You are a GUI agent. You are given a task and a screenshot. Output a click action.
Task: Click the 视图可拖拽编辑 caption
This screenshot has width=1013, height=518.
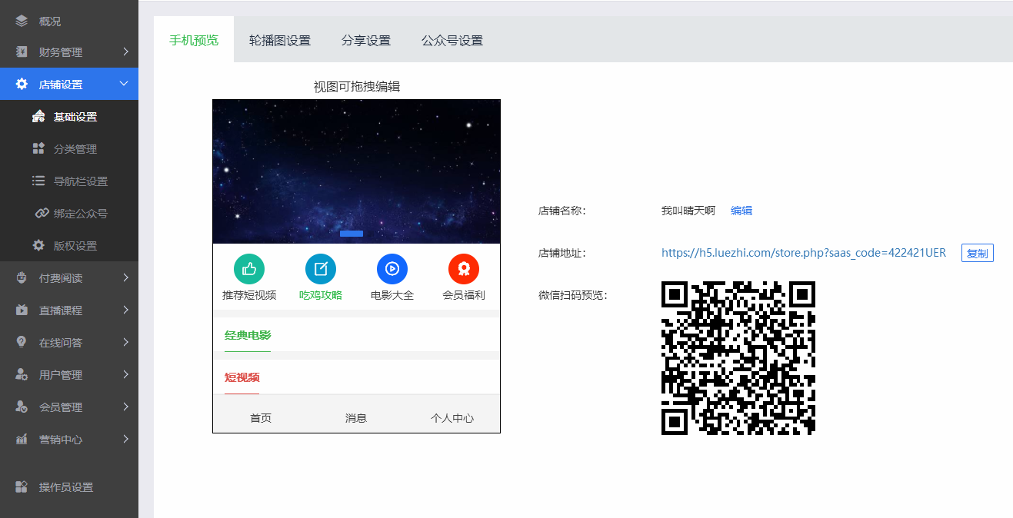pyautogui.click(x=357, y=87)
